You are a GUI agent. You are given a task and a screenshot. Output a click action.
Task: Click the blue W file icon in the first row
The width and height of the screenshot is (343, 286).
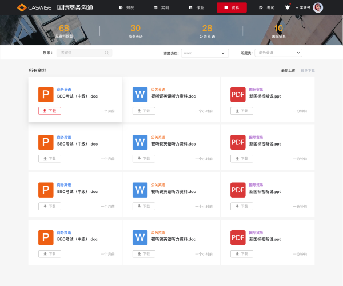tap(140, 94)
